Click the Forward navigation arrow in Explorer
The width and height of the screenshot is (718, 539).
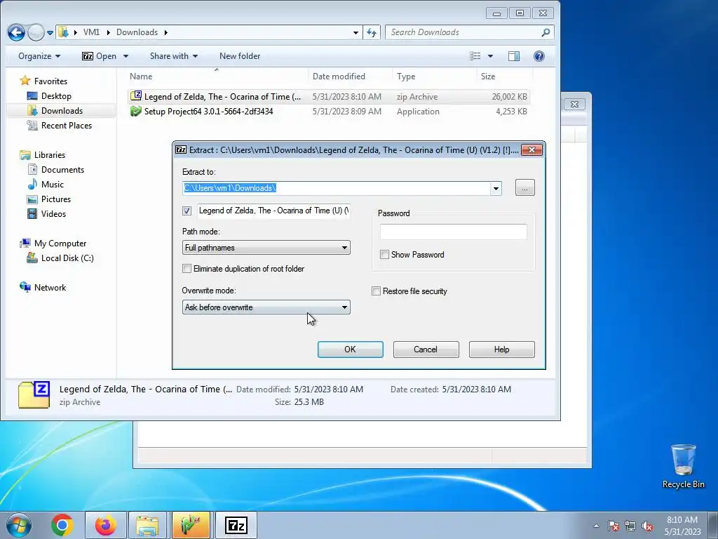coord(36,32)
